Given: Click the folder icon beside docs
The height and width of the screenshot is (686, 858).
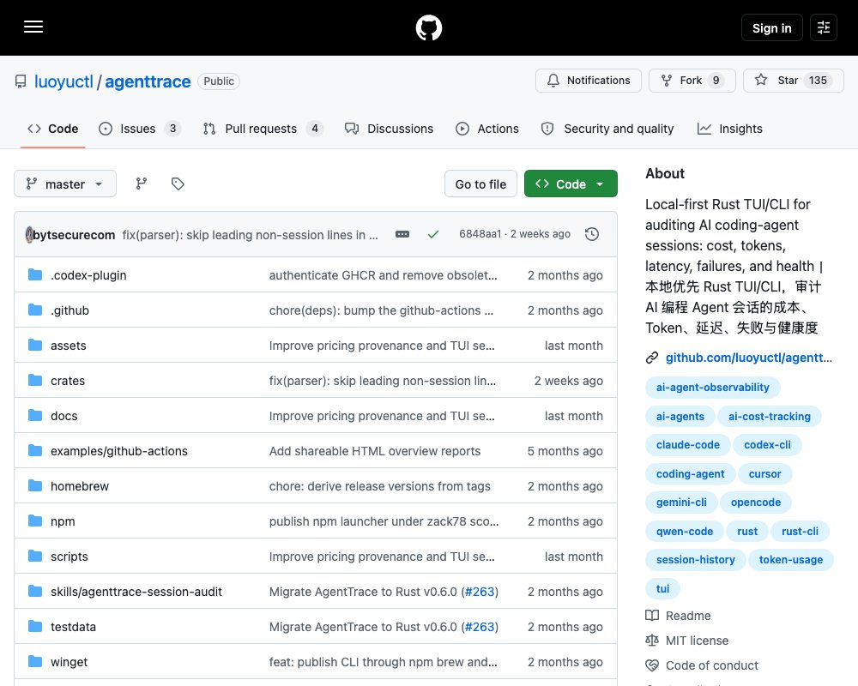Looking at the screenshot, I should point(35,415).
